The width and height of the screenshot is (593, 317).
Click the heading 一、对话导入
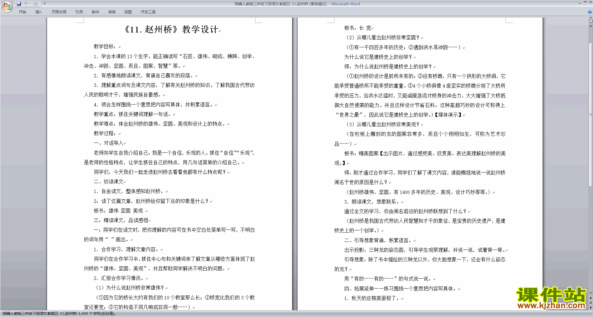108,143
